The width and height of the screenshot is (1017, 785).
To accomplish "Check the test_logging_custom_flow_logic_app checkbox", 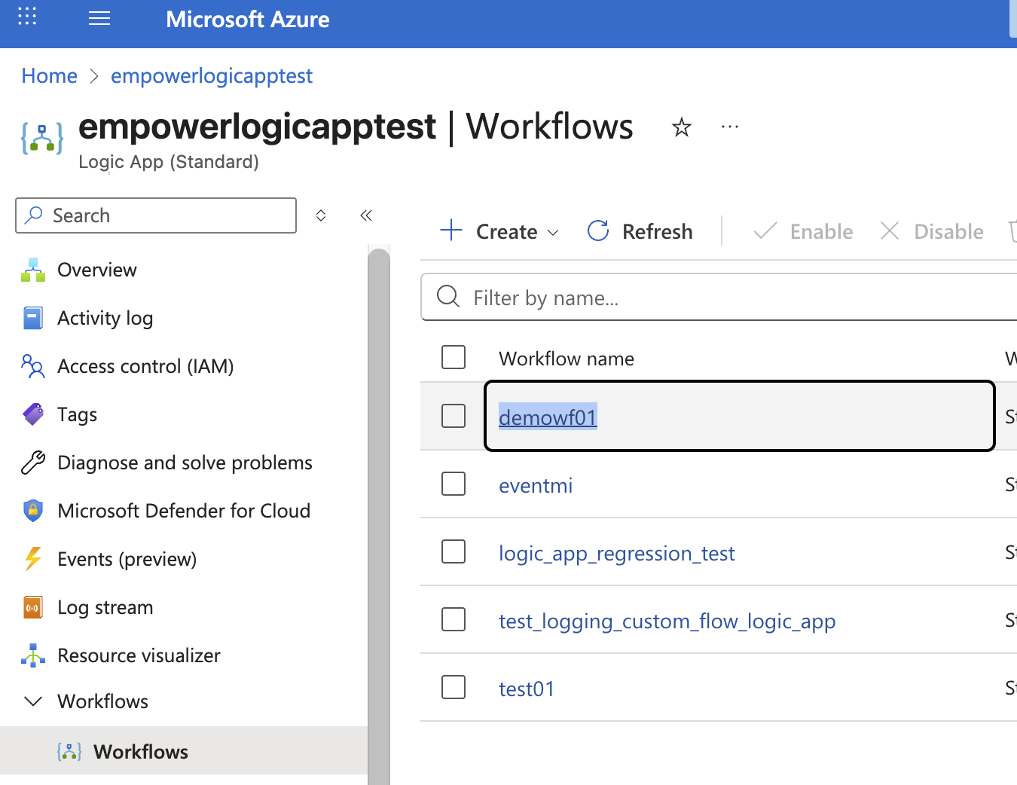I will pos(454,619).
